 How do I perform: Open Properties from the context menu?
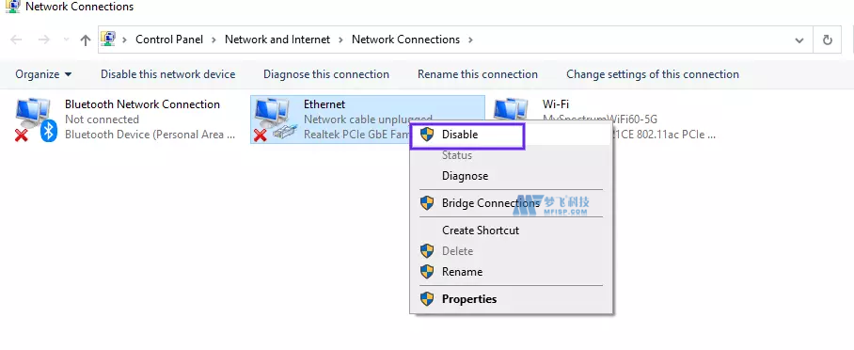tap(469, 299)
